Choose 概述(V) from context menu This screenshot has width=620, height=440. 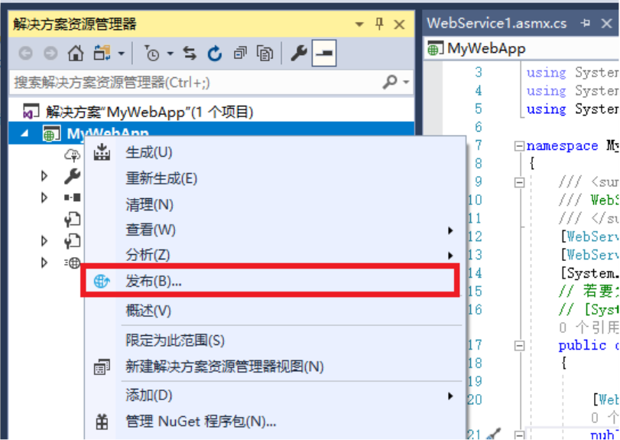click(x=276, y=311)
